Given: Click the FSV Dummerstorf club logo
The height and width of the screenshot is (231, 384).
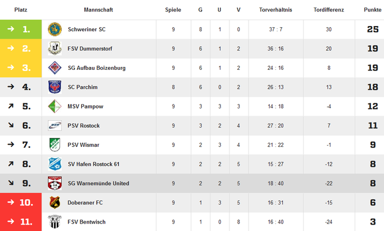Looking at the screenshot, I should pyautogui.click(x=55, y=49).
